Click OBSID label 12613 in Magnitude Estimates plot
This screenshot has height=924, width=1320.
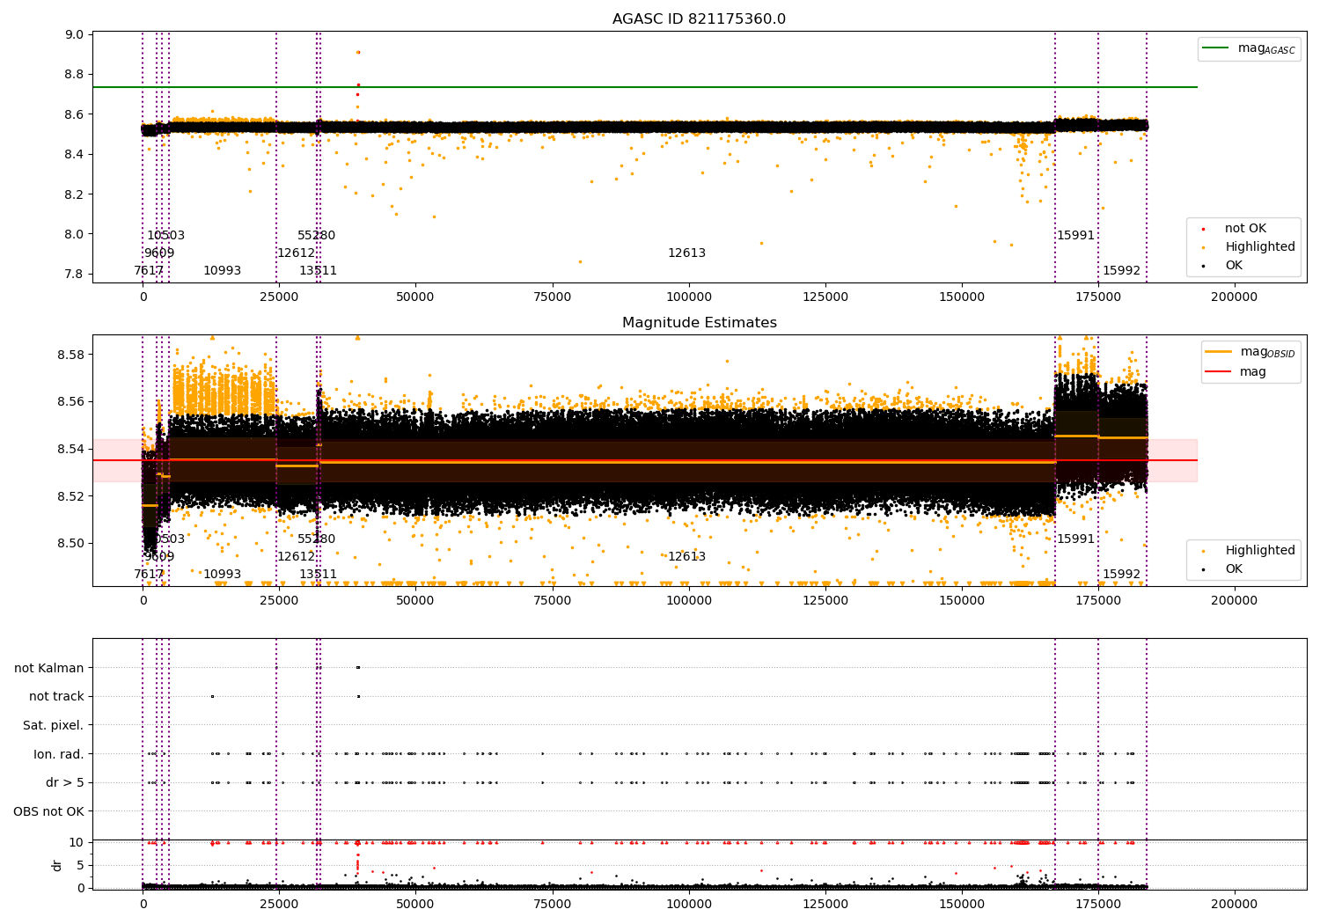tap(686, 557)
